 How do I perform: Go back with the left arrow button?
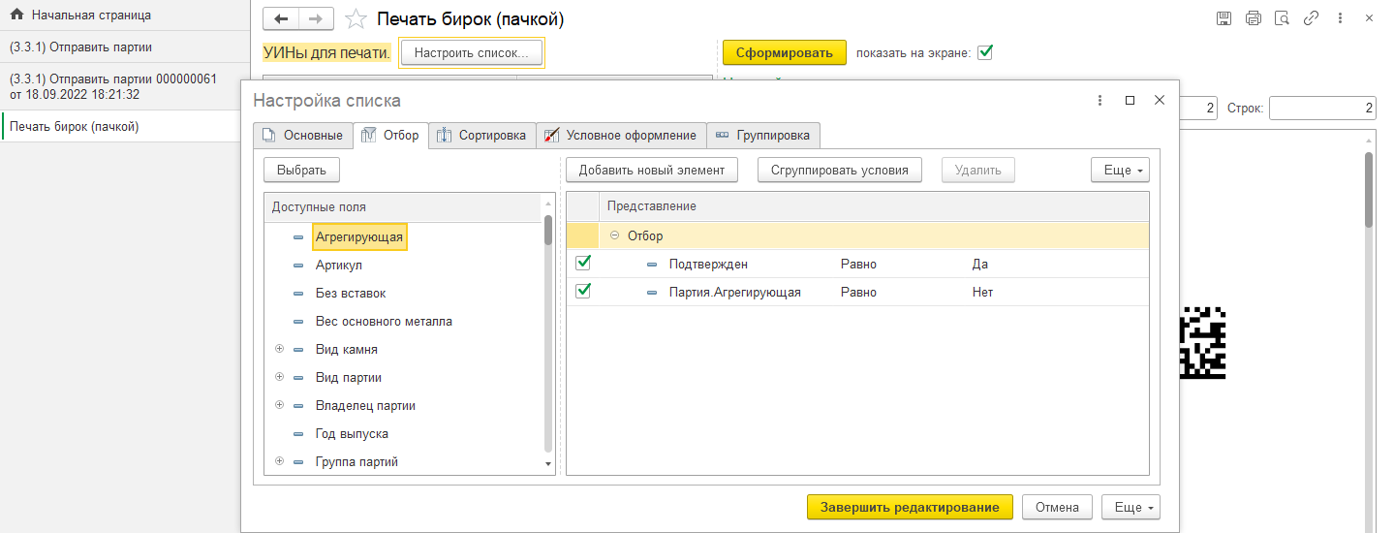[282, 19]
